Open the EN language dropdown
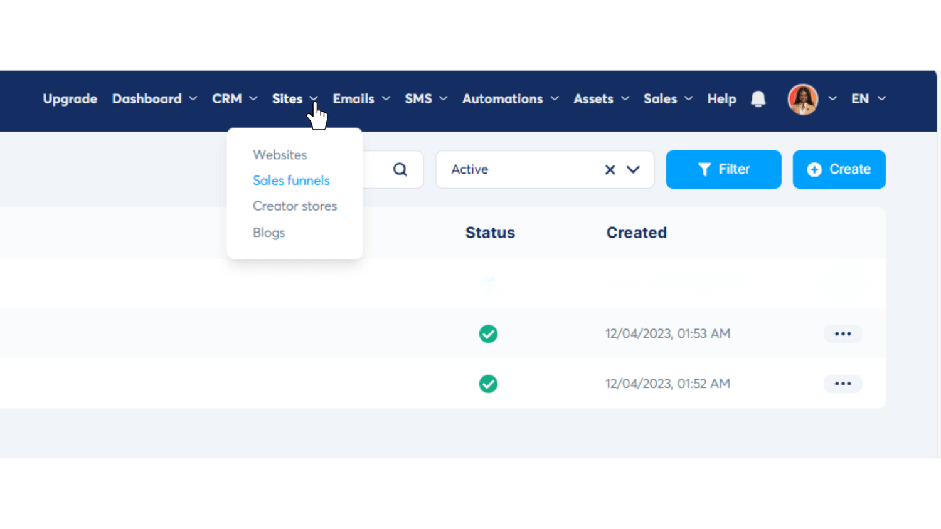The width and height of the screenshot is (941, 529). [x=868, y=99]
